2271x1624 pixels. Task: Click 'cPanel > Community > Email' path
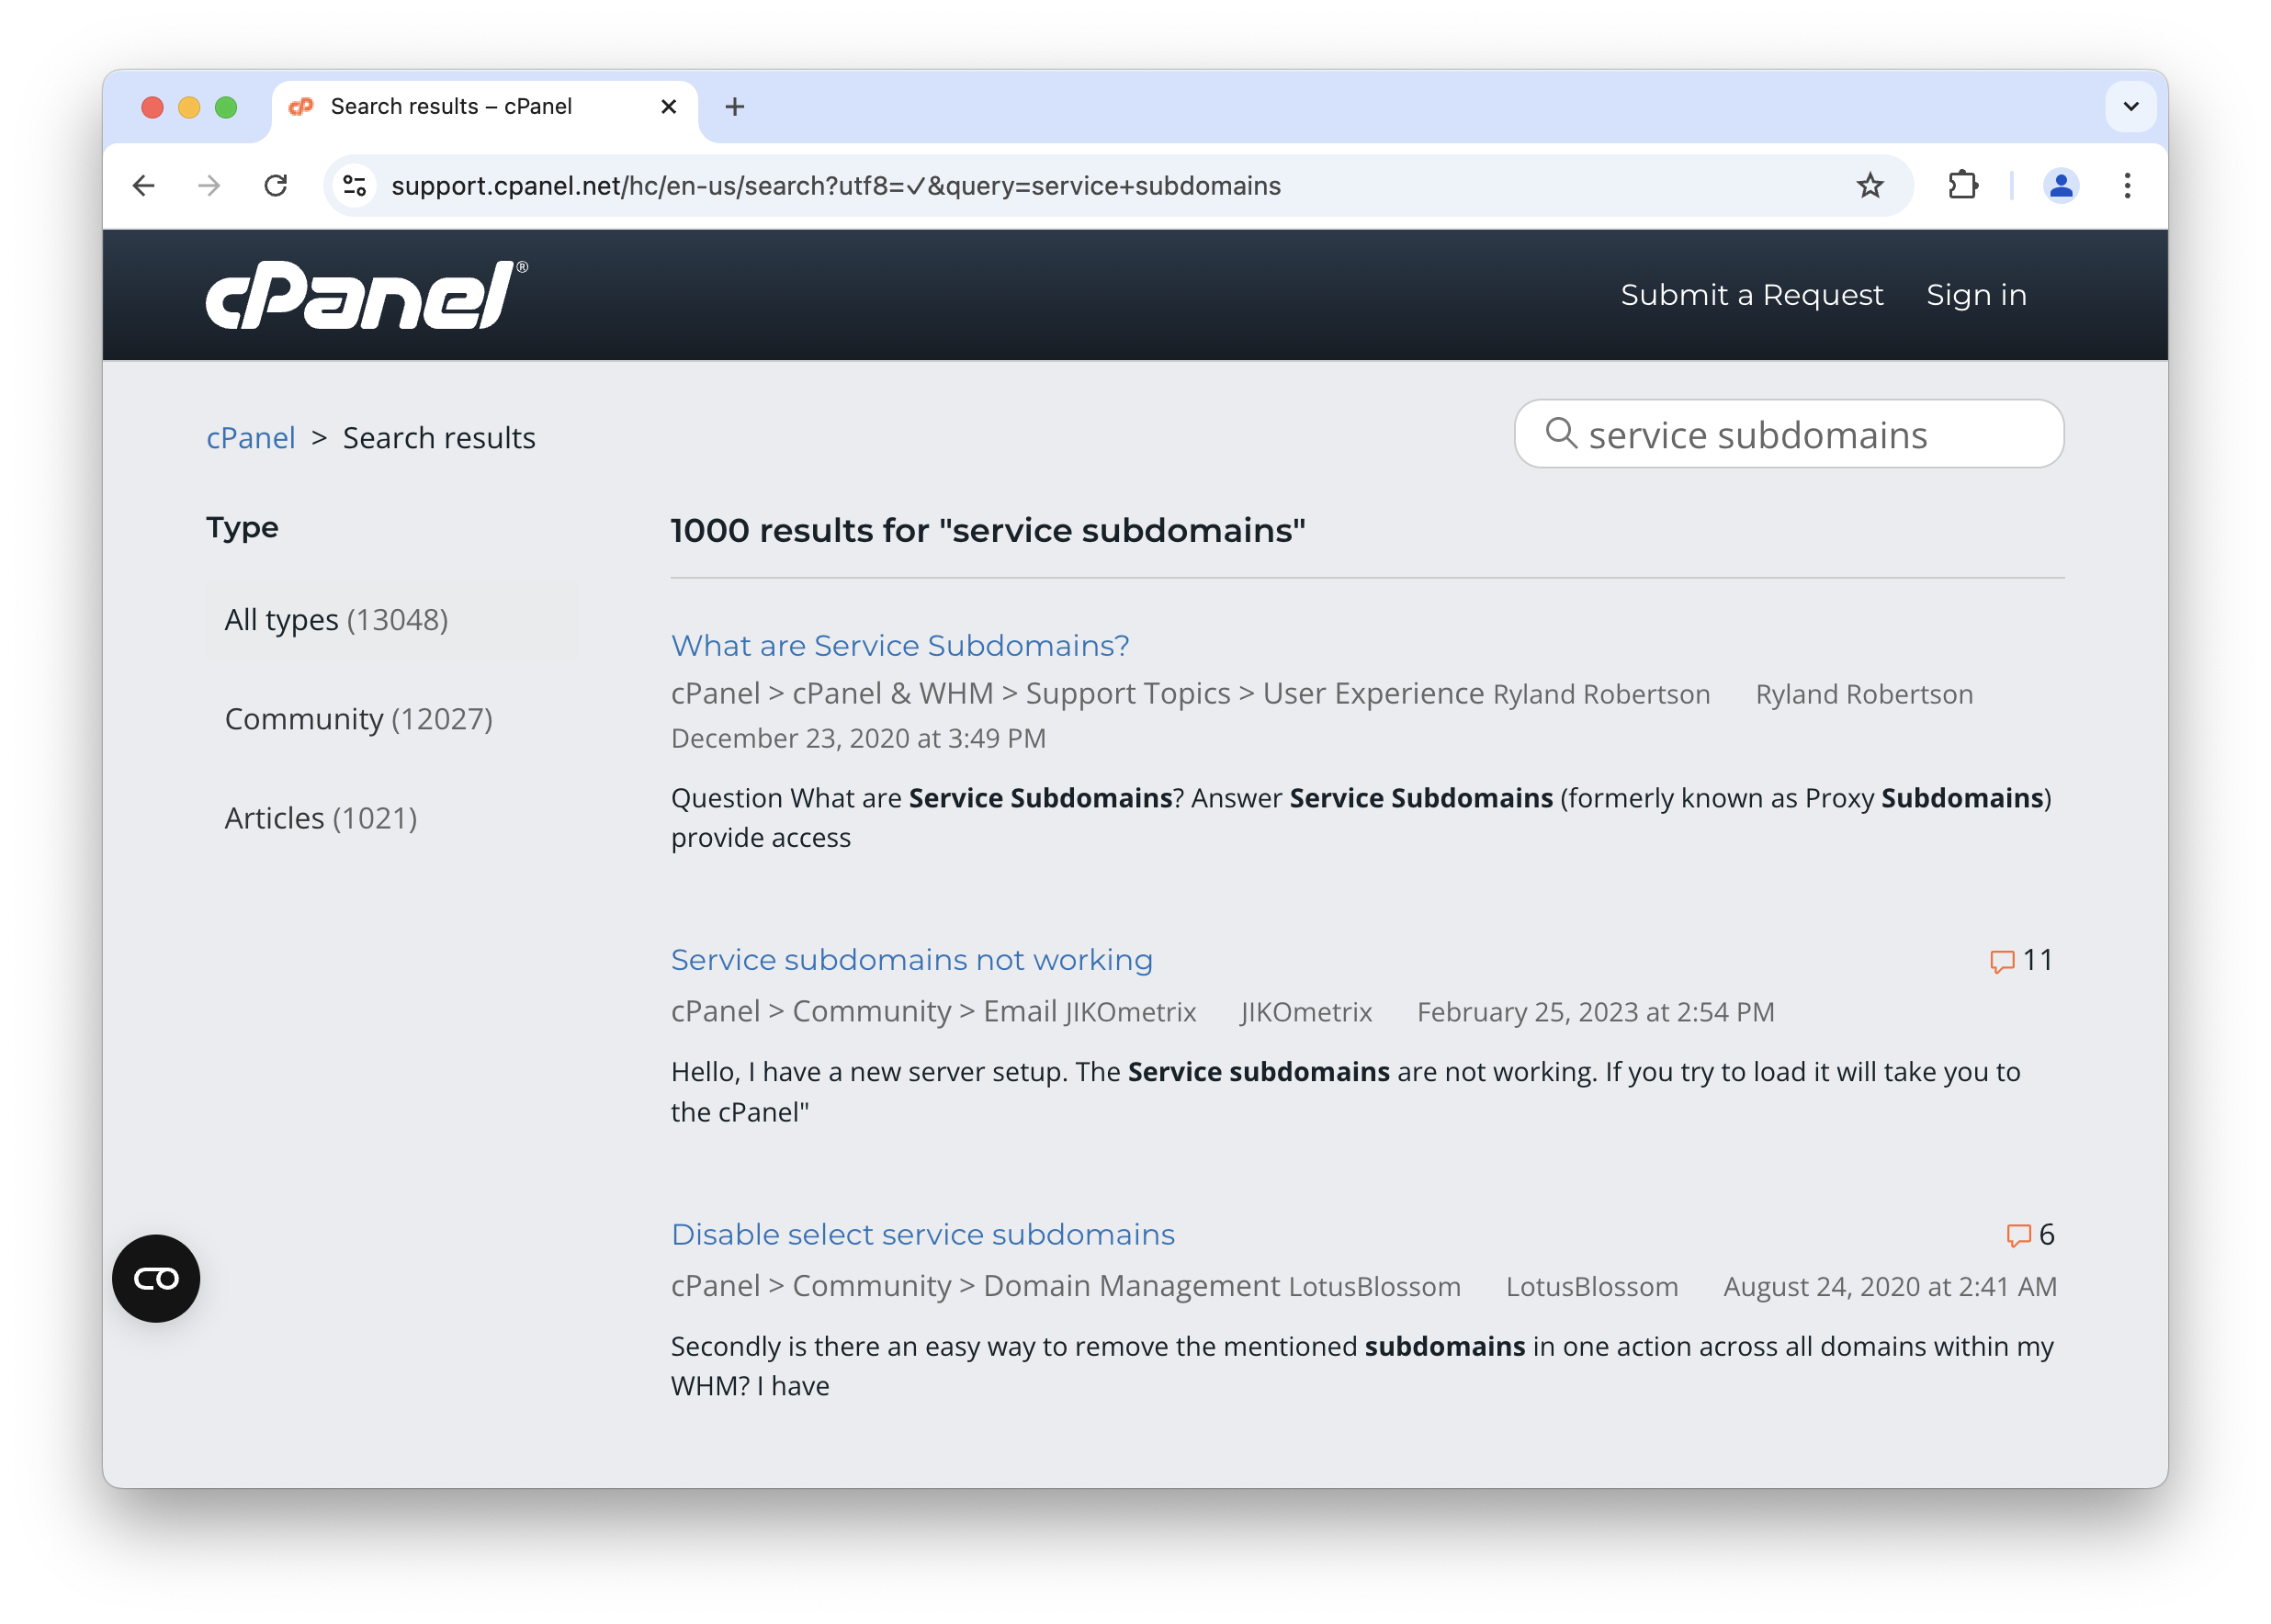[864, 1011]
